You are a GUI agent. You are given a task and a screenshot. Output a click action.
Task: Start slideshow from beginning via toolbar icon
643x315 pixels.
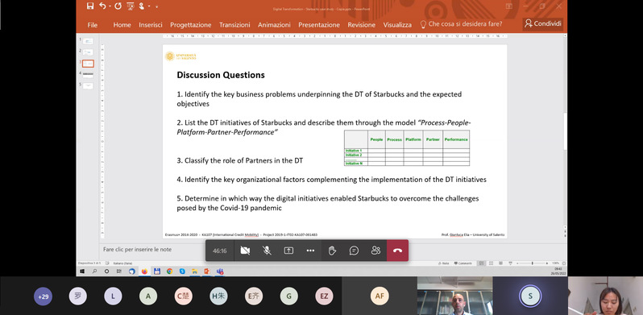pyautogui.click(x=131, y=6)
